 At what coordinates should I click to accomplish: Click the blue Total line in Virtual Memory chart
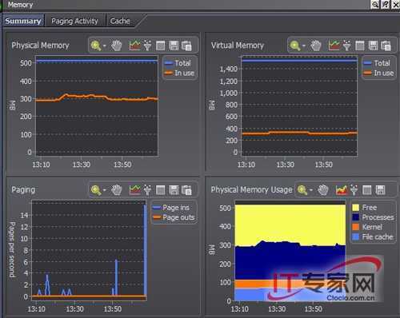click(x=299, y=61)
